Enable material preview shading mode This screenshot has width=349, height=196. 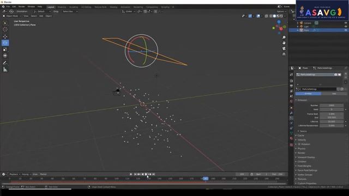click(x=278, y=16)
